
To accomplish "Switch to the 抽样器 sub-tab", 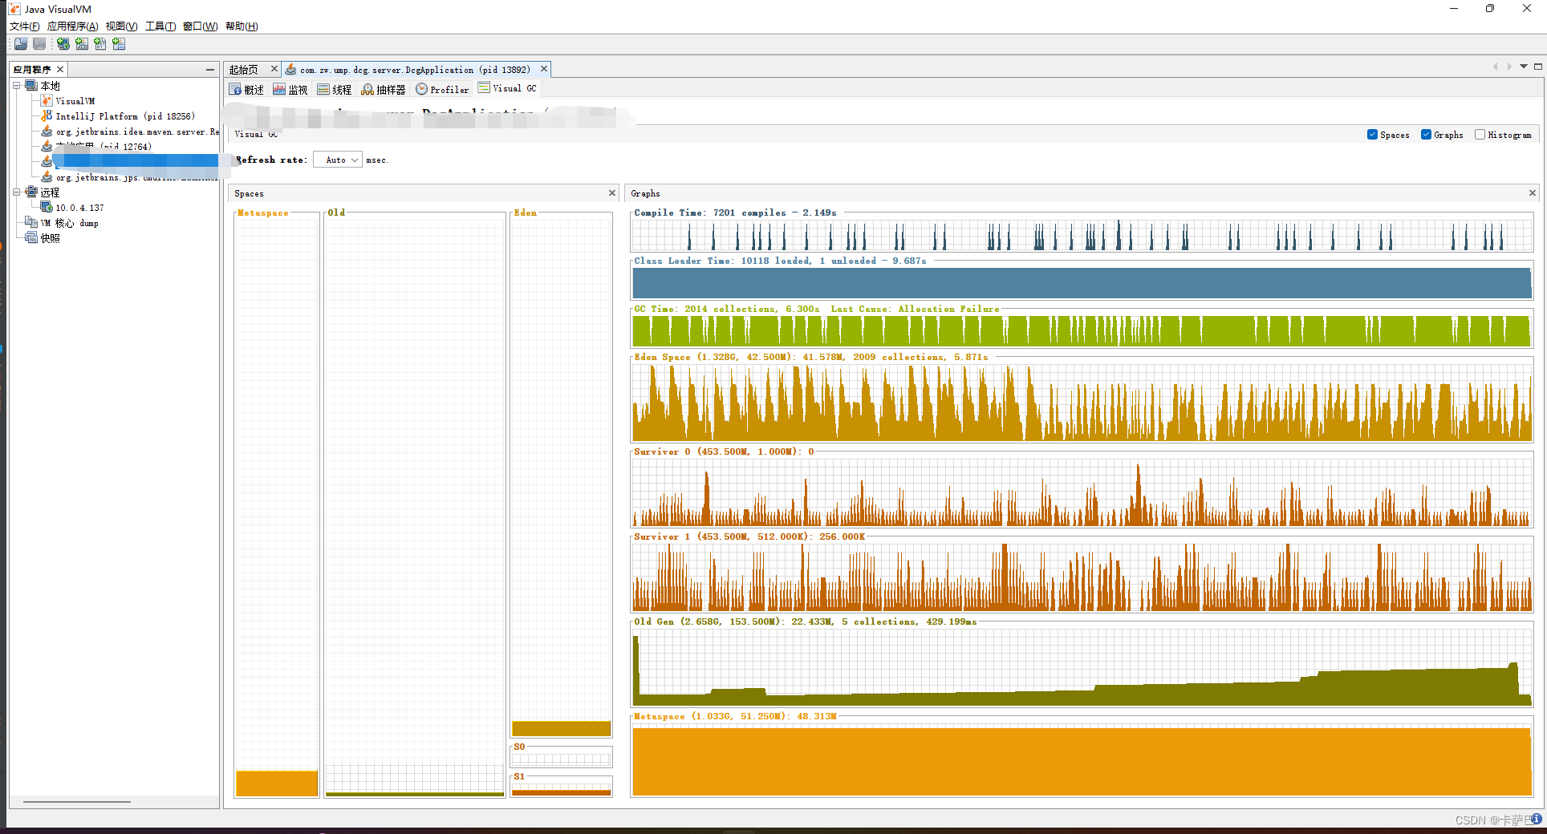I will (384, 90).
